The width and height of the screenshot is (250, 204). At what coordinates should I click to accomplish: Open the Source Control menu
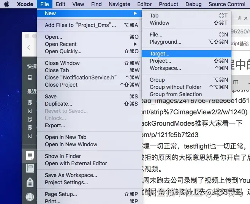tap(227, 4)
